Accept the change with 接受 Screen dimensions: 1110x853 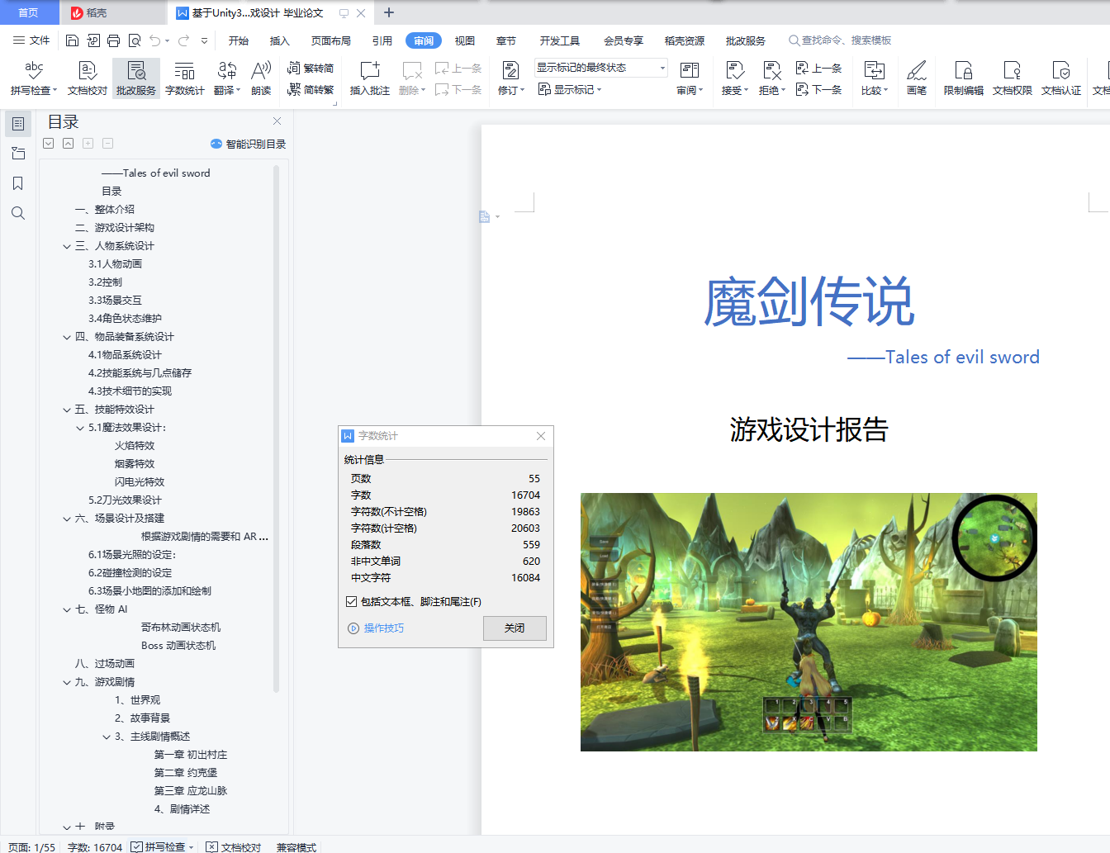point(735,78)
